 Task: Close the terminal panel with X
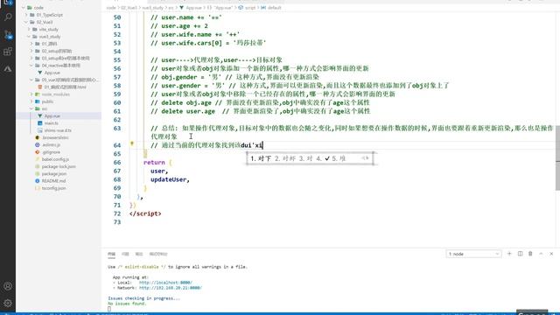click(551, 254)
